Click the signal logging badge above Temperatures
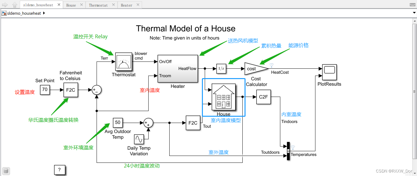 293,147
